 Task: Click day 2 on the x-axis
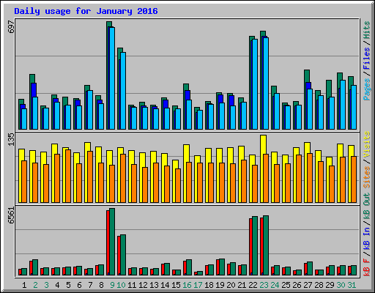click(x=35, y=285)
